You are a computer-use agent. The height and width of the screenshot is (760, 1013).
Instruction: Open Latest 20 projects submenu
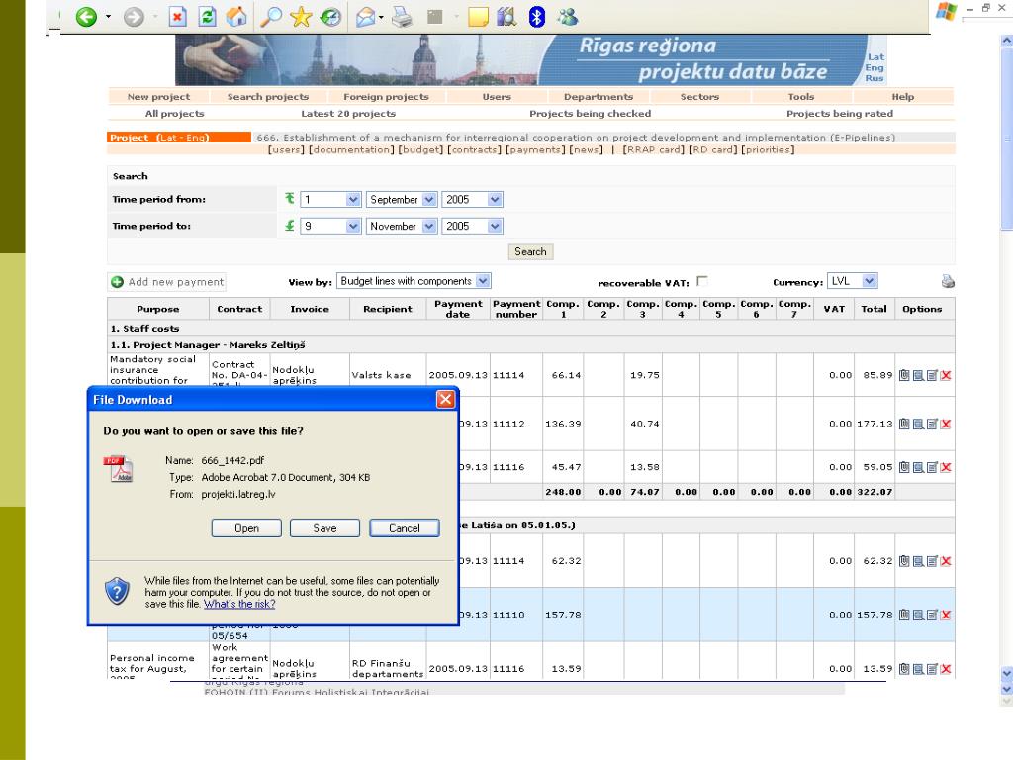click(x=348, y=113)
